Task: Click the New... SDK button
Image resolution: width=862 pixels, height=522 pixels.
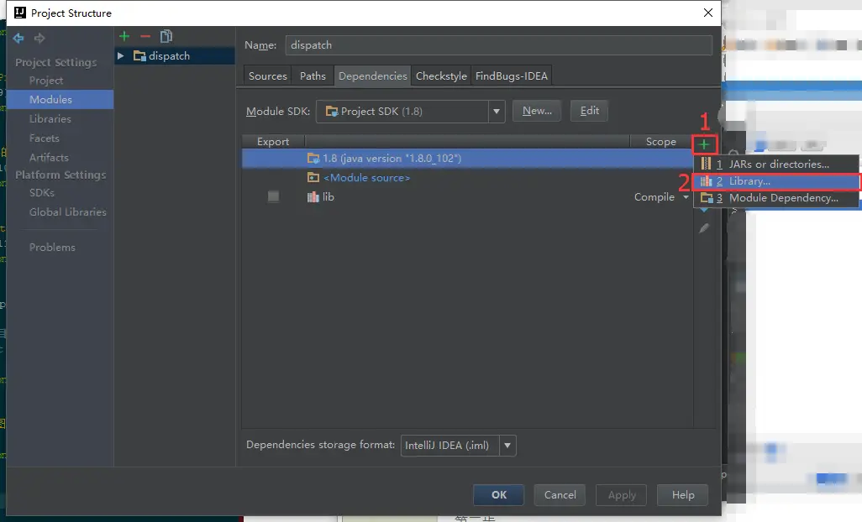Action: pos(537,111)
